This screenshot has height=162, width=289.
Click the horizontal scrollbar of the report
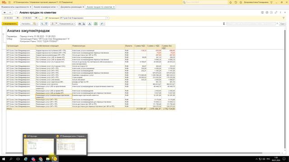[134, 153]
